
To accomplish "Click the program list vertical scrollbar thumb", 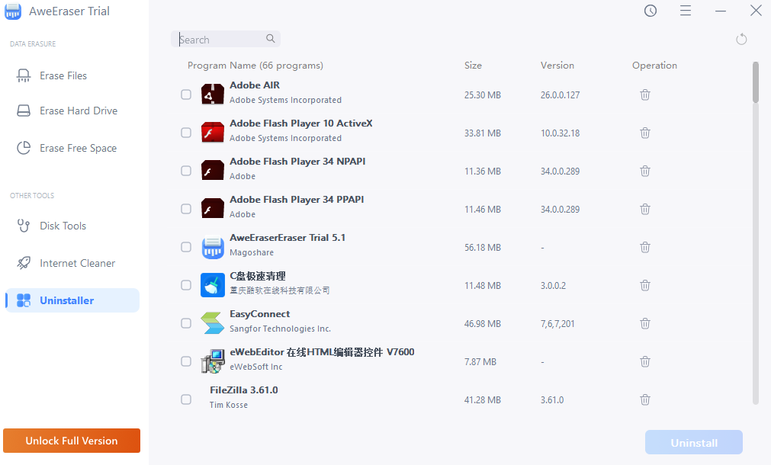I will click(756, 82).
